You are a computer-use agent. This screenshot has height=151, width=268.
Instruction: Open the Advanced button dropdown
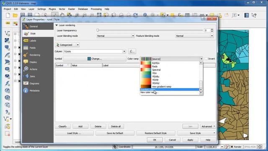[x=208, y=127]
